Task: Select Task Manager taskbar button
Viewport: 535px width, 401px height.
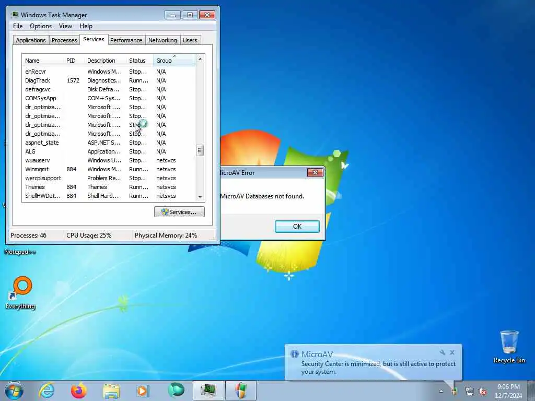Action: click(208, 391)
